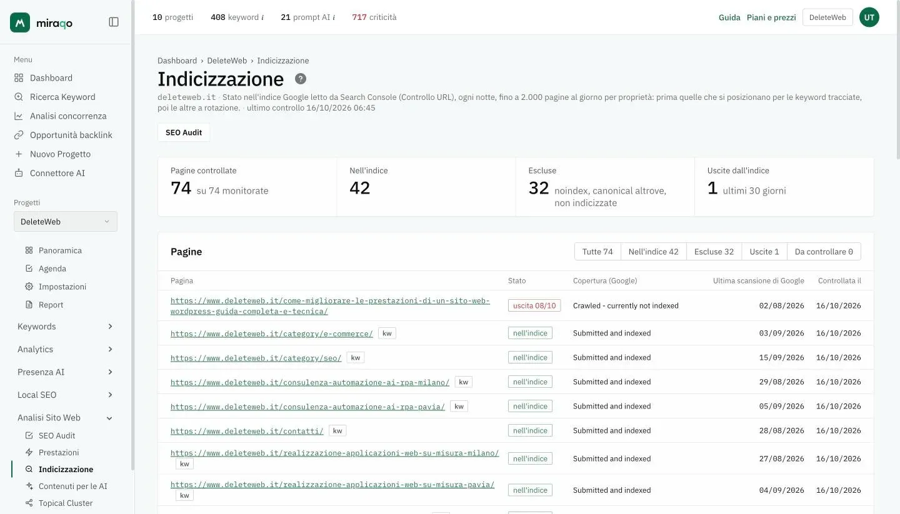
Task: Click the Connettore AI robot icon
Action: pyautogui.click(x=19, y=173)
